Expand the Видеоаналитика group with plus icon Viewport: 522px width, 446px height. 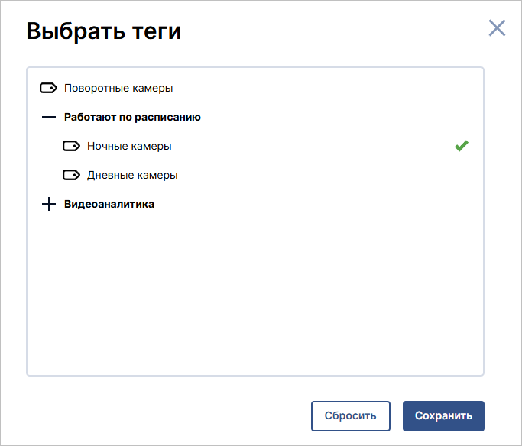point(49,204)
